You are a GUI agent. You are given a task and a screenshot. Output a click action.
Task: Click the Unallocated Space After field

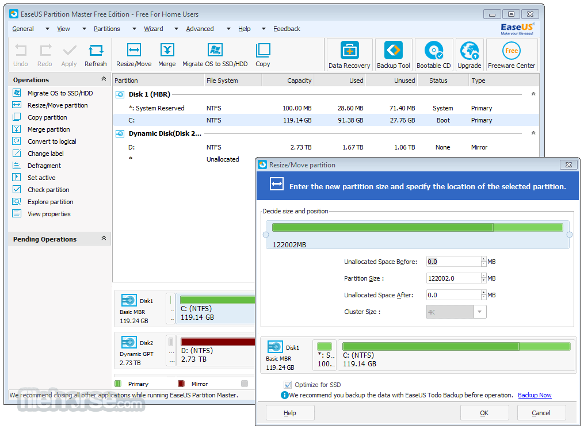454,295
